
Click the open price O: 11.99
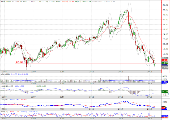point(15,2)
